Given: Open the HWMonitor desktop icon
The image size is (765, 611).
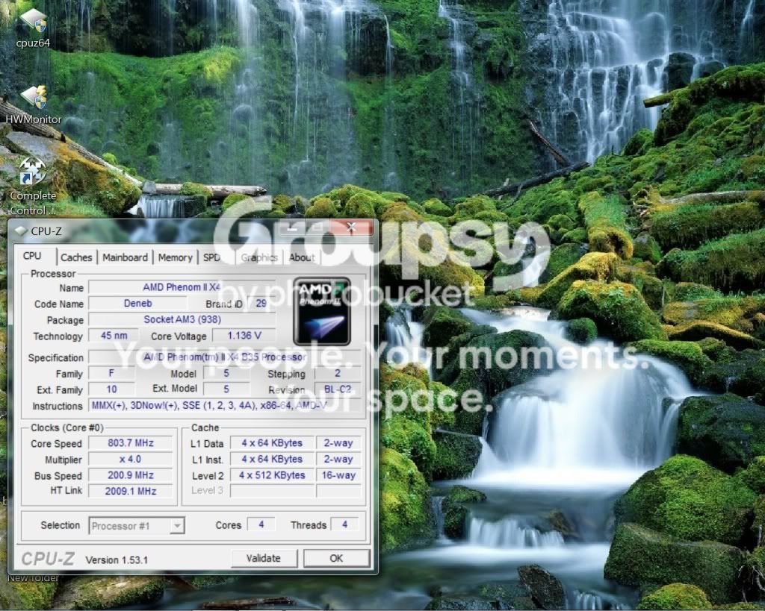Looking at the screenshot, I should (x=33, y=104).
